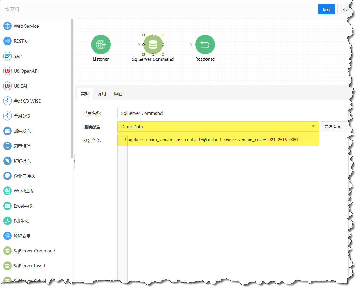Collapse the left sidebar panel handle
The height and width of the screenshot is (291, 360).
pyautogui.click(x=74, y=161)
